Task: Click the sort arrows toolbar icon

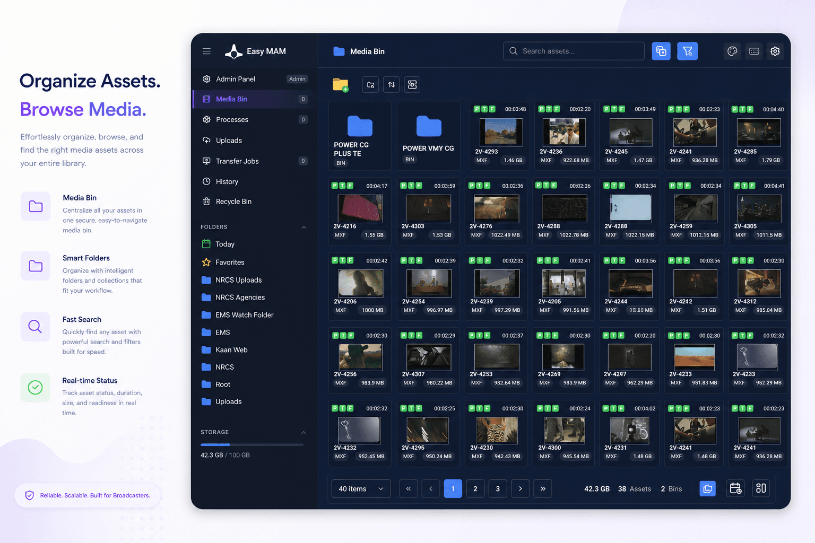Action: (x=392, y=85)
